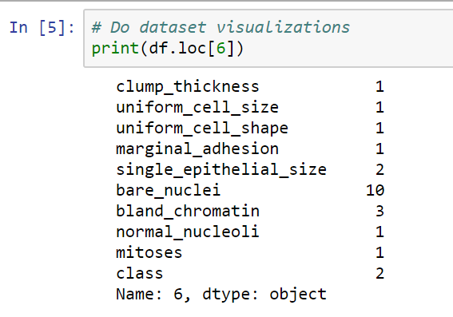Click the class output label
The width and height of the screenshot is (453, 317).
pyautogui.click(x=140, y=273)
